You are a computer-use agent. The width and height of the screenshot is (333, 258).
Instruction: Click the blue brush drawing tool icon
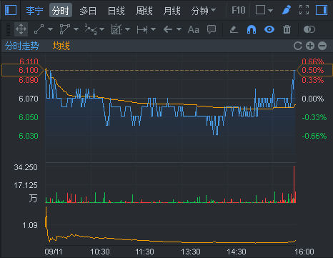click(x=286, y=10)
